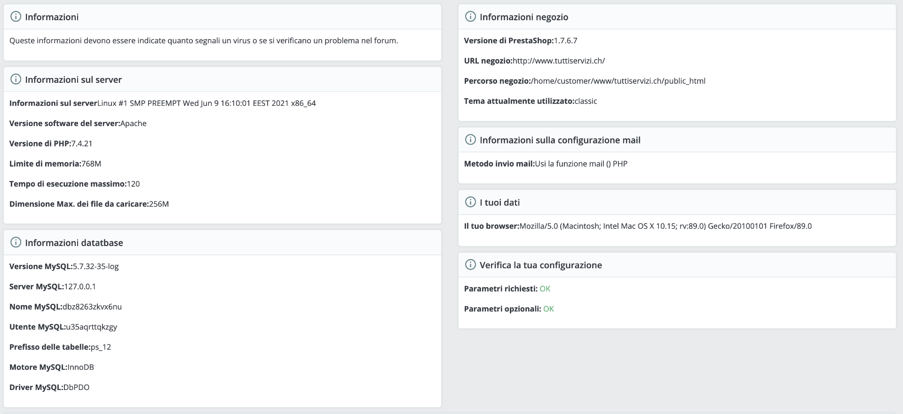Click the PHP version value 7.4.21
The height and width of the screenshot is (414, 903).
click(x=81, y=143)
